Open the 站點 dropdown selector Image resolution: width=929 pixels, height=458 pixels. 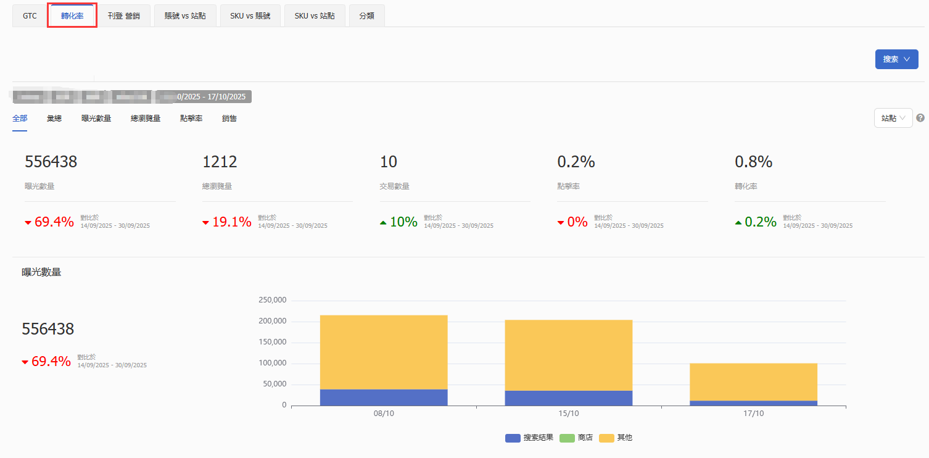coord(893,118)
